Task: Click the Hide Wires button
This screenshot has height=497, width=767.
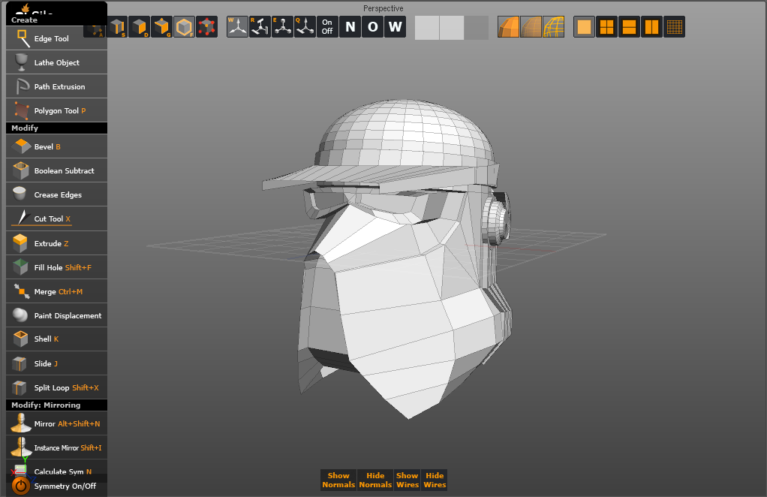Action: pos(435,480)
